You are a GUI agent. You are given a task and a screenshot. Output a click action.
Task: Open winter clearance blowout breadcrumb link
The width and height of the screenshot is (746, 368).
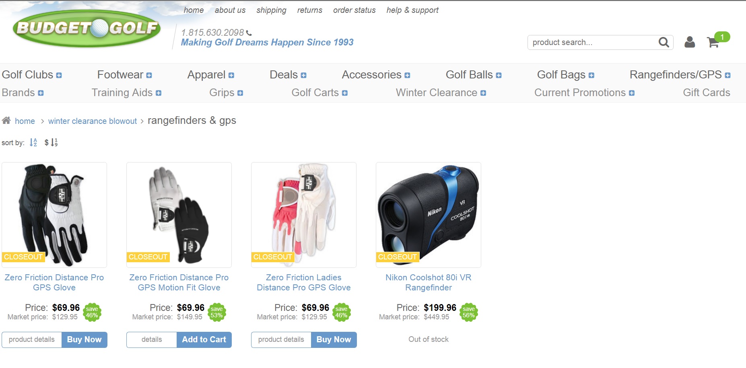pos(93,121)
